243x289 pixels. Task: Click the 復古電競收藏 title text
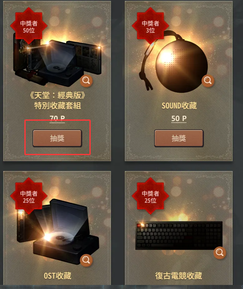179,276
